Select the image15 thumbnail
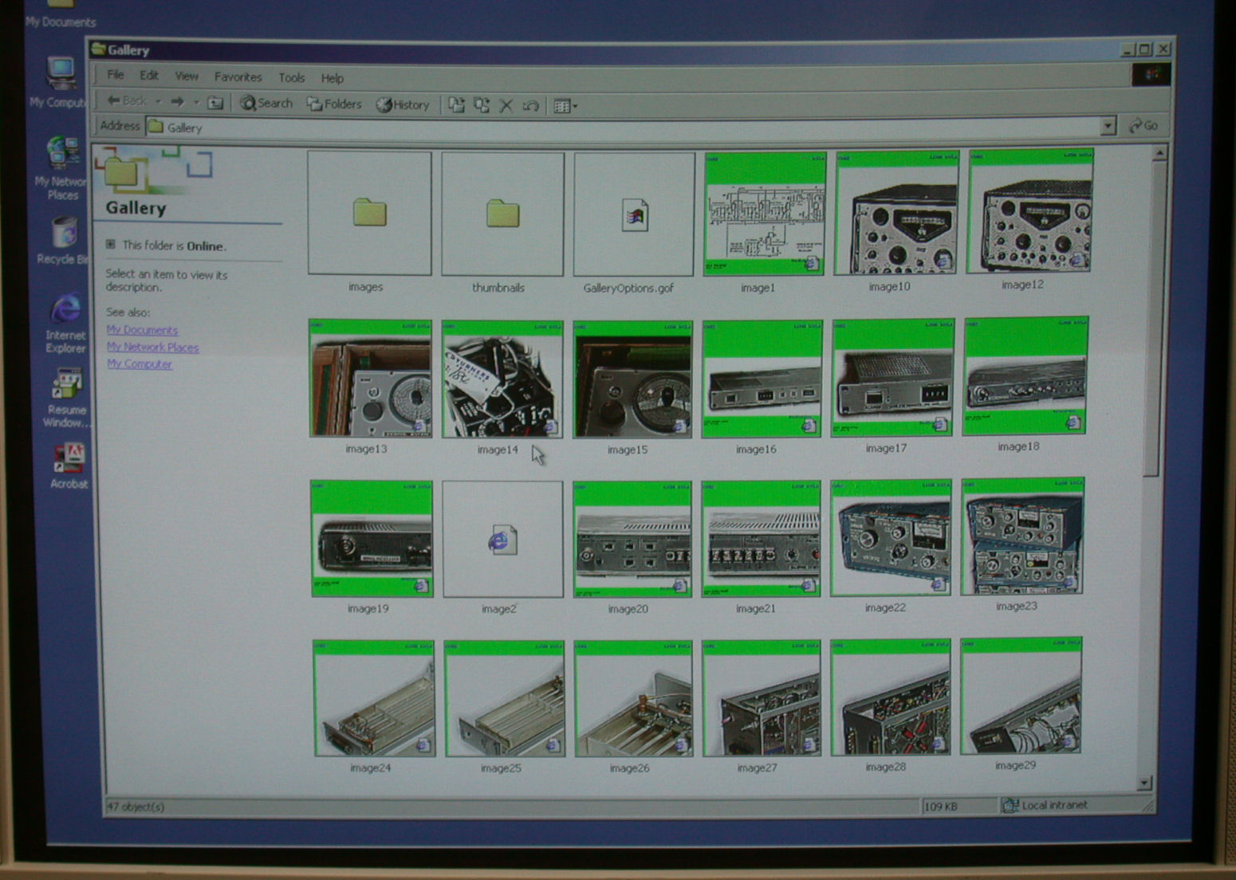The height and width of the screenshot is (880, 1236). point(632,379)
